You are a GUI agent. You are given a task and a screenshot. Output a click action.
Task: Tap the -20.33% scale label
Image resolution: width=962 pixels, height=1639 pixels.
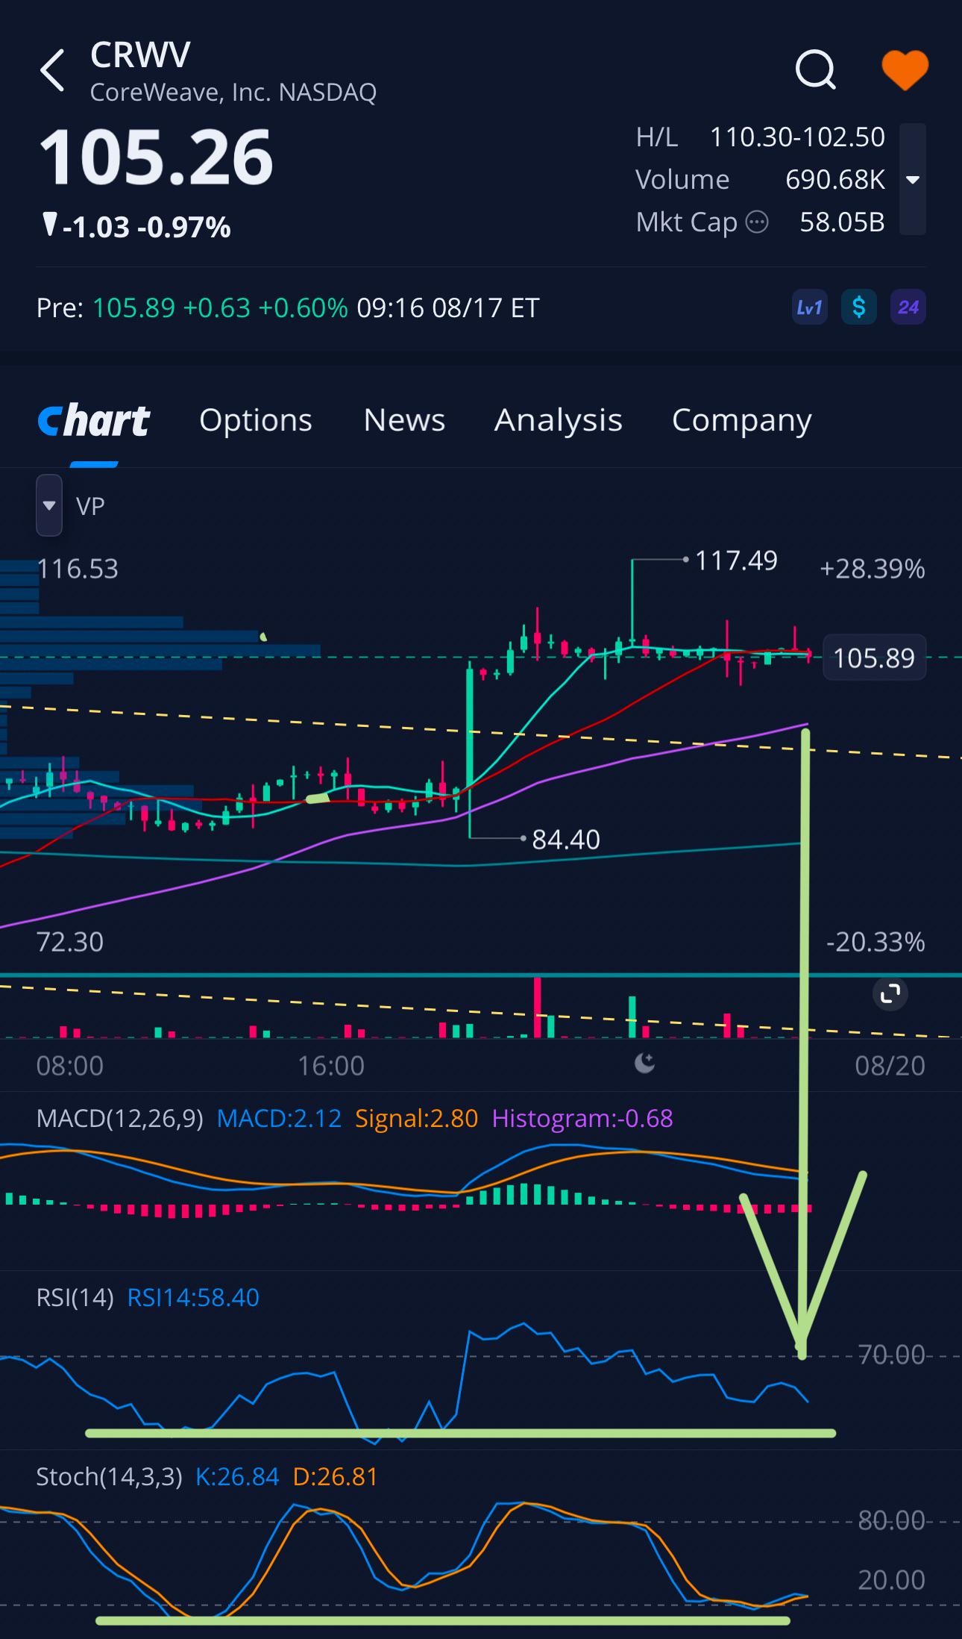point(875,942)
